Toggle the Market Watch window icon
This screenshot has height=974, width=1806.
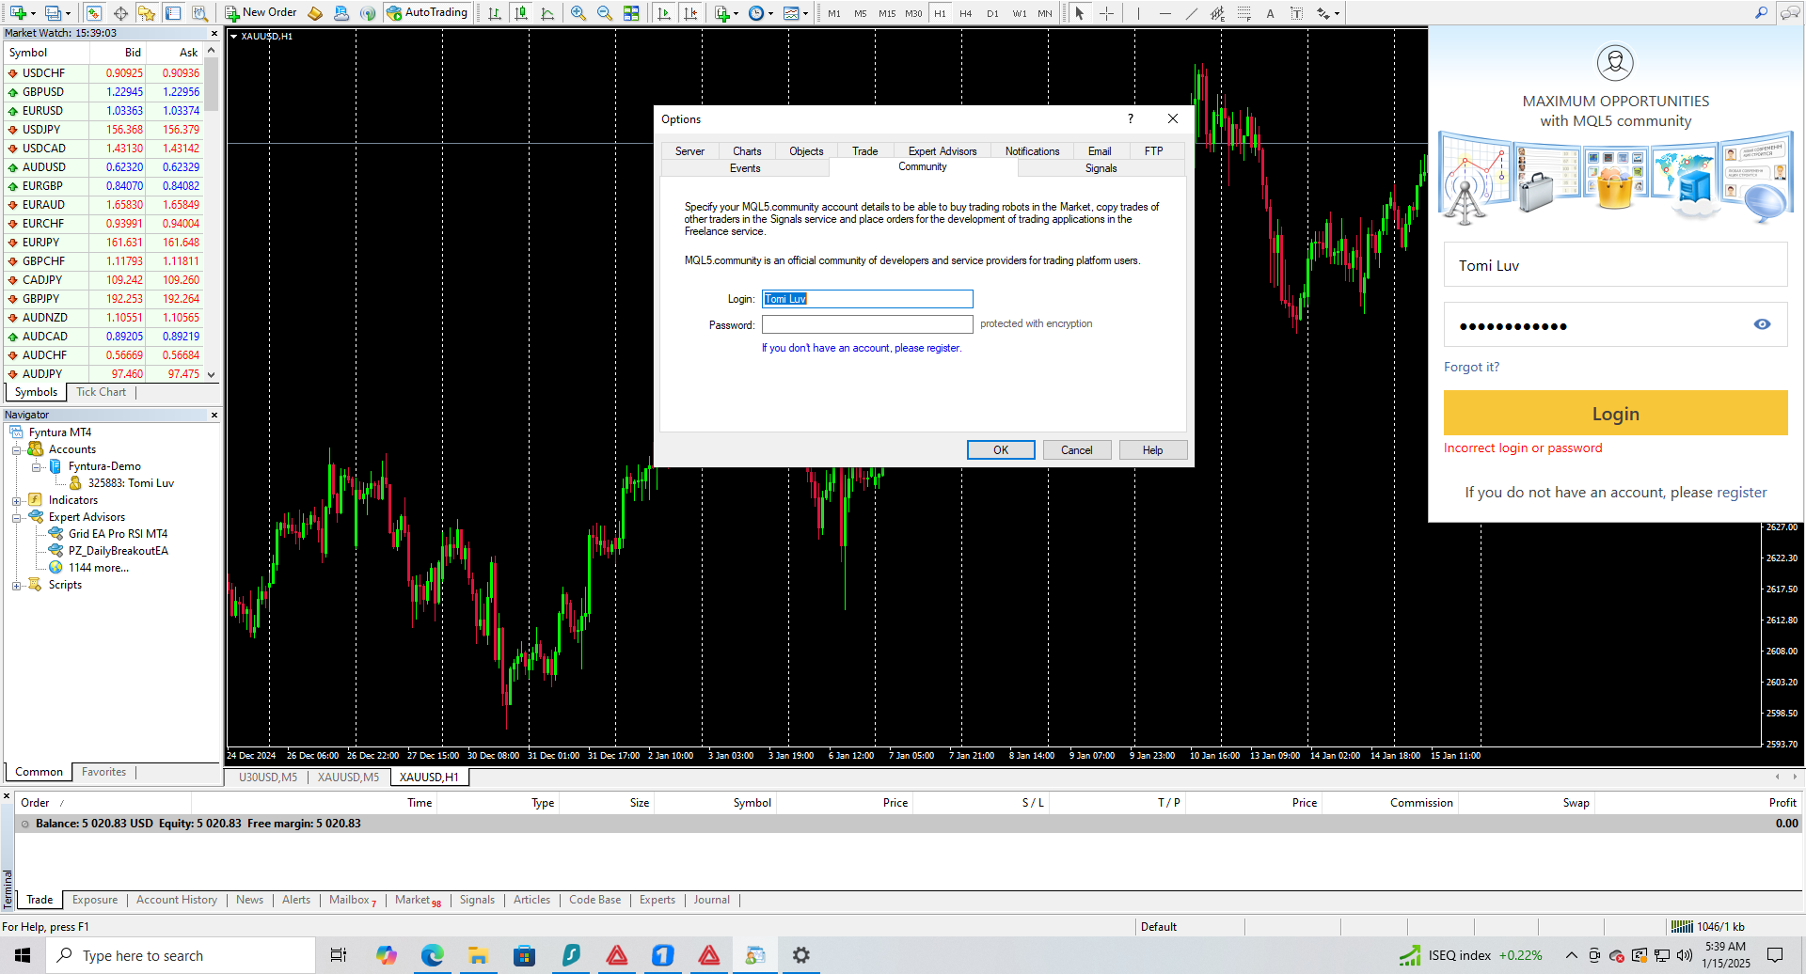click(93, 13)
